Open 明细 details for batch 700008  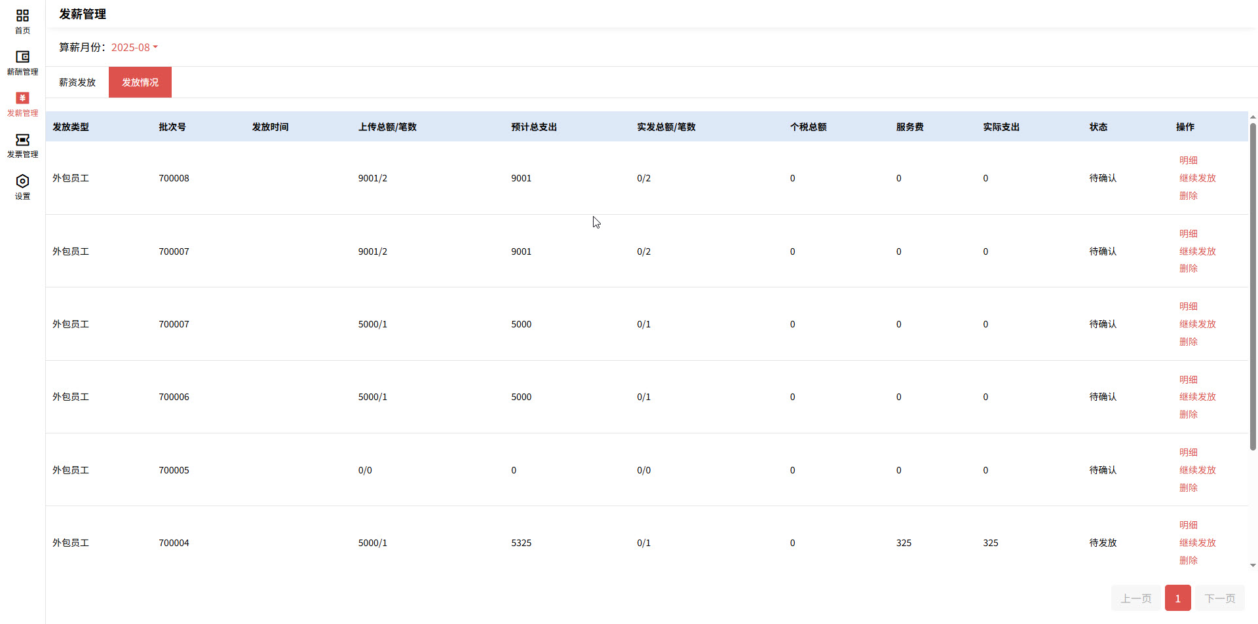pos(1187,160)
